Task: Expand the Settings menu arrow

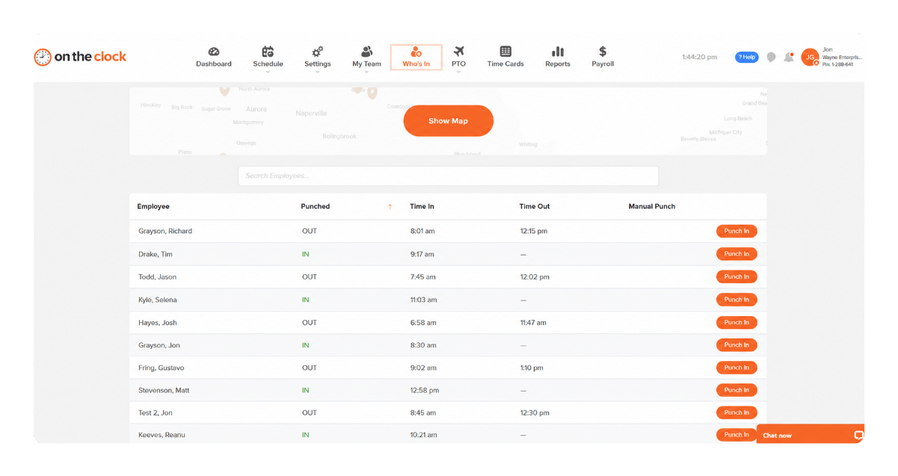Action: click(x=317, y=72)
